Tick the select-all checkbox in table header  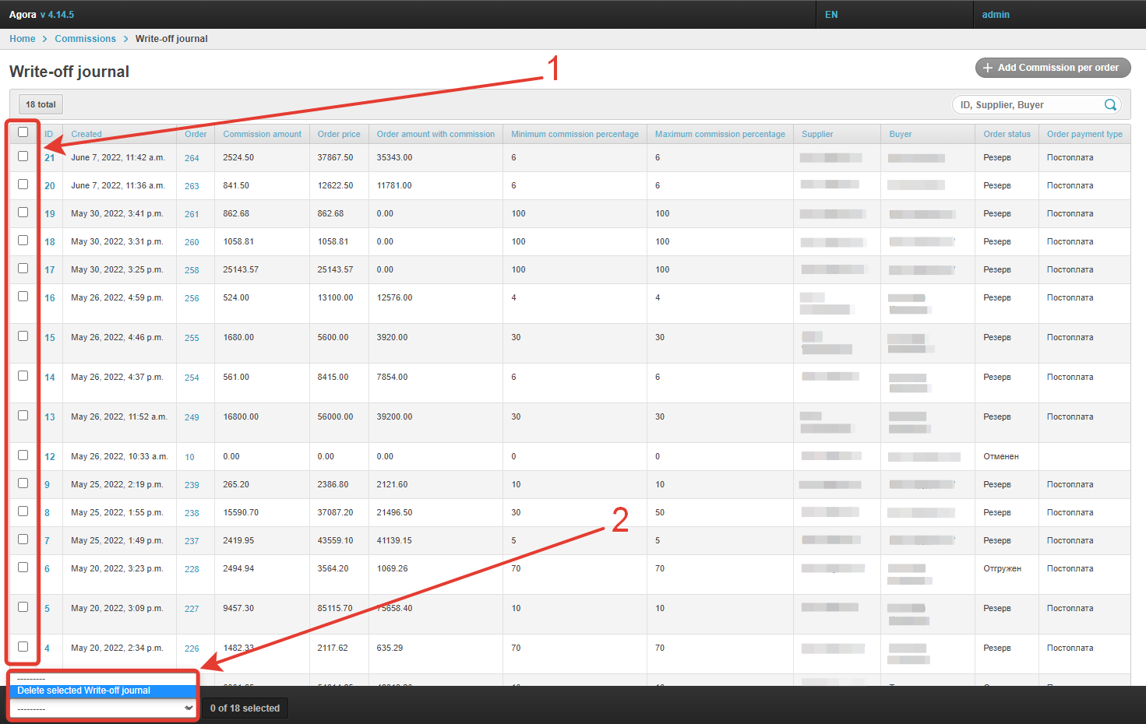click(x=23, y=132)
